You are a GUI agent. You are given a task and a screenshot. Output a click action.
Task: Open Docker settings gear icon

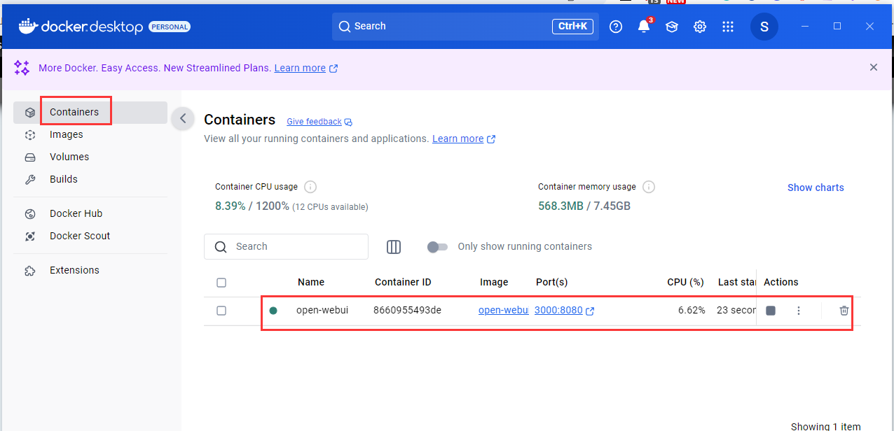(700, 27)
